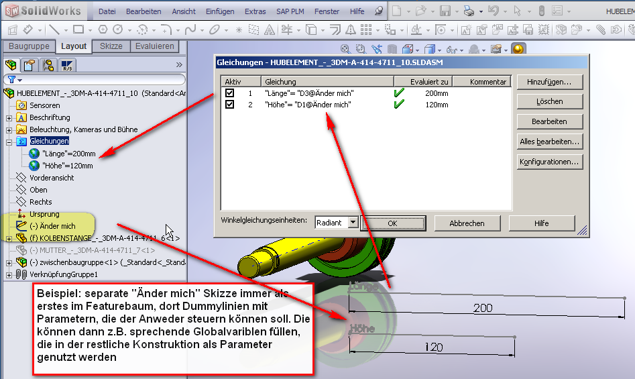This screenshot has width=635, height=379.
Task: Pin the menu bar with pushpin icon
Action: pos(379,11)
